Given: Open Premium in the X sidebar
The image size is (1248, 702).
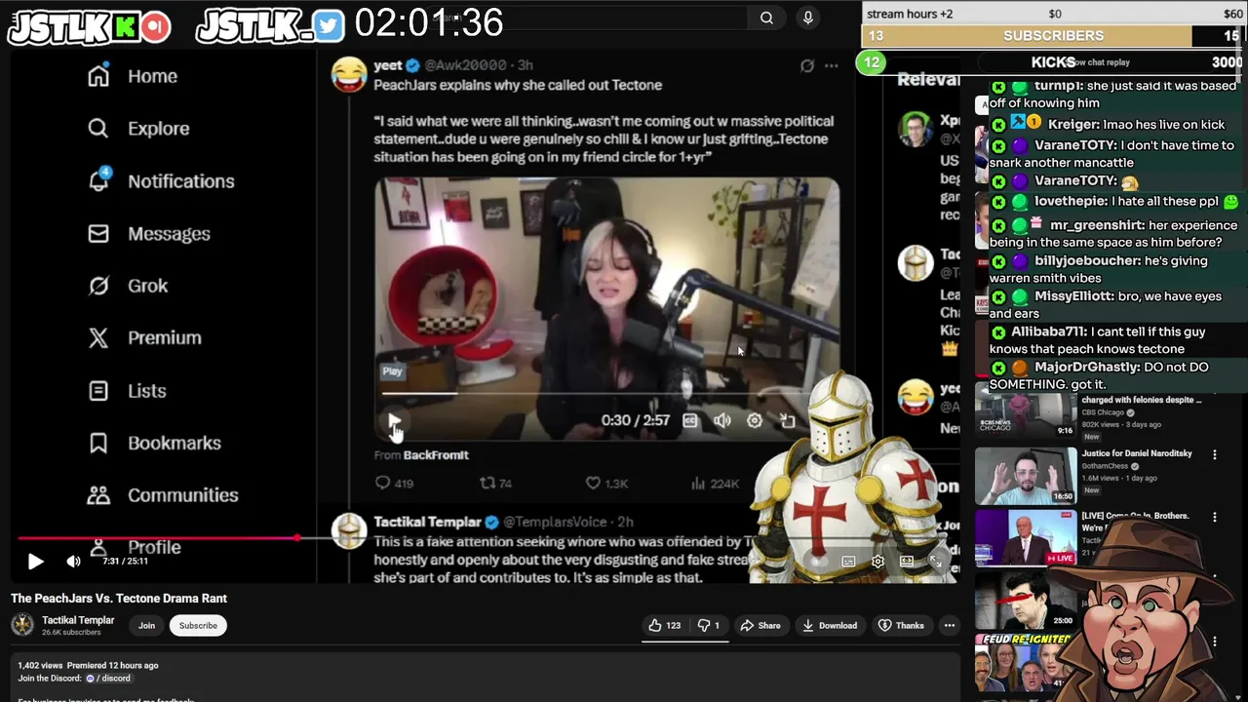Looking at the screenshot, I should point(144,338).
